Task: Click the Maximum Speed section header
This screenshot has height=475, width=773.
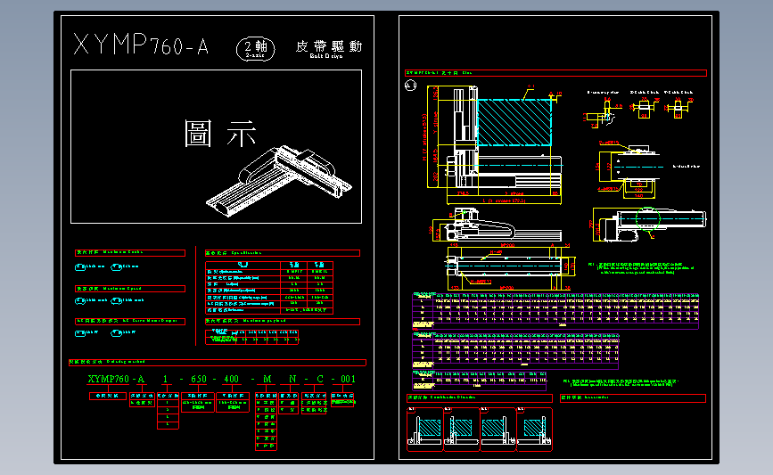Action: pos(130,289)
